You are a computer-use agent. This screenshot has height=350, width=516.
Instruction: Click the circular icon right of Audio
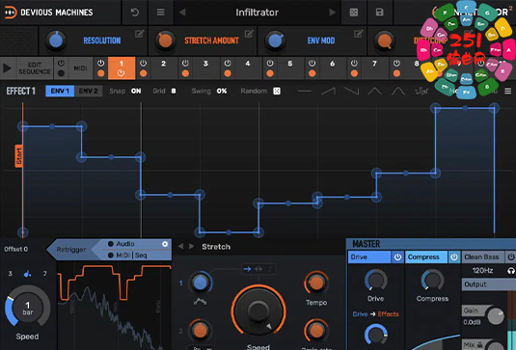click(x=165, y=244)
